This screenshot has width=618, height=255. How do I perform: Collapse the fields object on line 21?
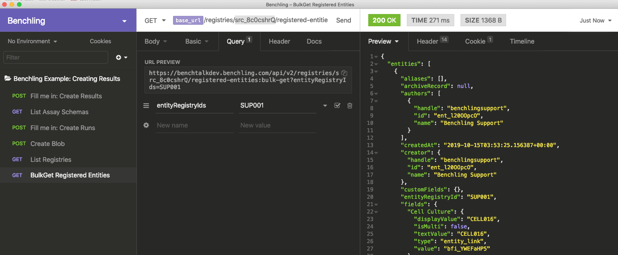(376, 204)
